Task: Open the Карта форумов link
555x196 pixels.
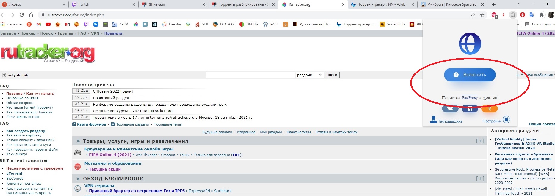Action: (91, 124)
